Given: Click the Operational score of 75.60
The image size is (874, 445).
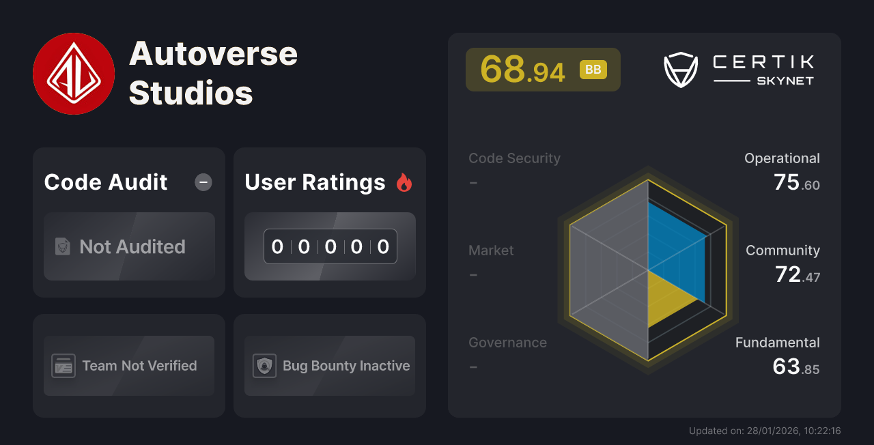Looking at the screenshot, I should (x=782, y=171).
